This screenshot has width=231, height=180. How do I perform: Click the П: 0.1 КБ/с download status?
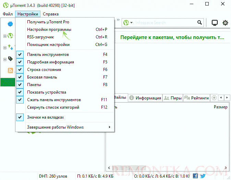coord(95,176)
